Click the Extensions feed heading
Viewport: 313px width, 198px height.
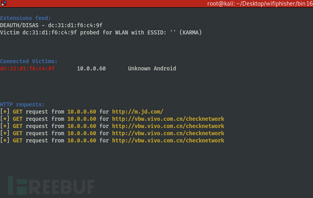pos(25,18)
